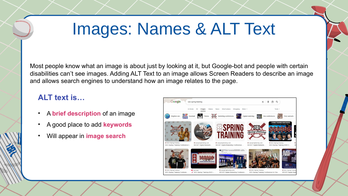Select the Images tab

[203, 109]
